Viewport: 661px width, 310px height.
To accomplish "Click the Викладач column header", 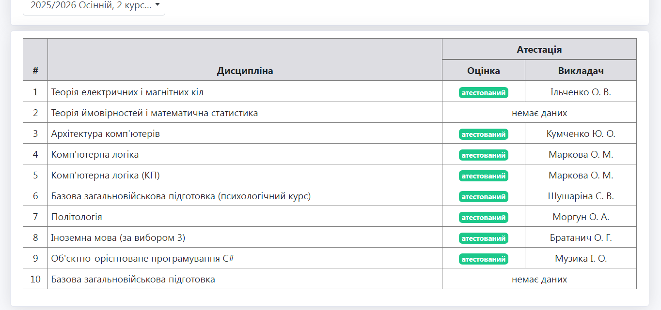I will pos(581,71).
